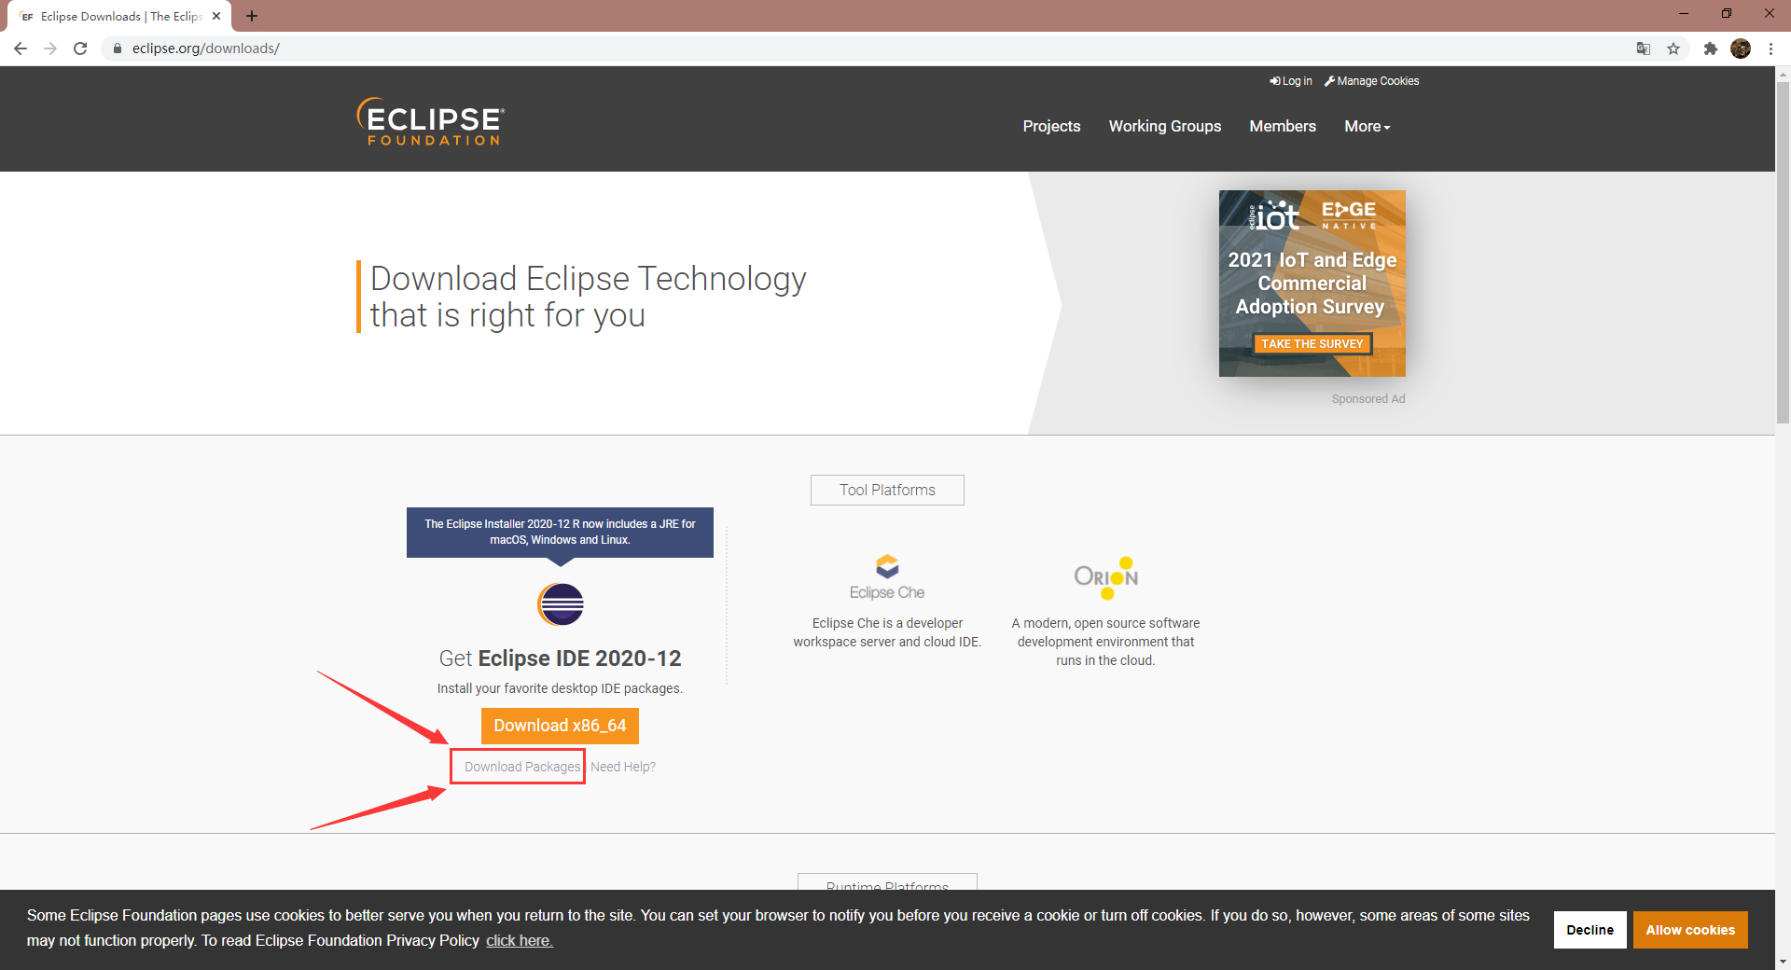Open Google Translate from the address bar icon
1791x970 pixels.
coord(1643,48)
